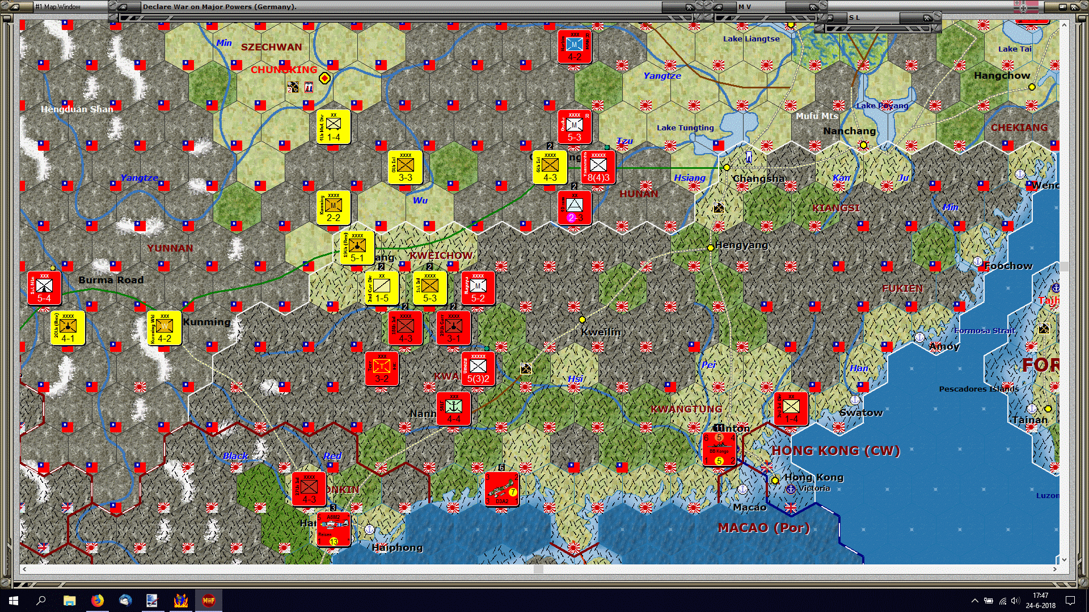Screen dimensions: 1089x612
Task: Open the taskbar clock showing 17:47
Action: (1041, 600)
